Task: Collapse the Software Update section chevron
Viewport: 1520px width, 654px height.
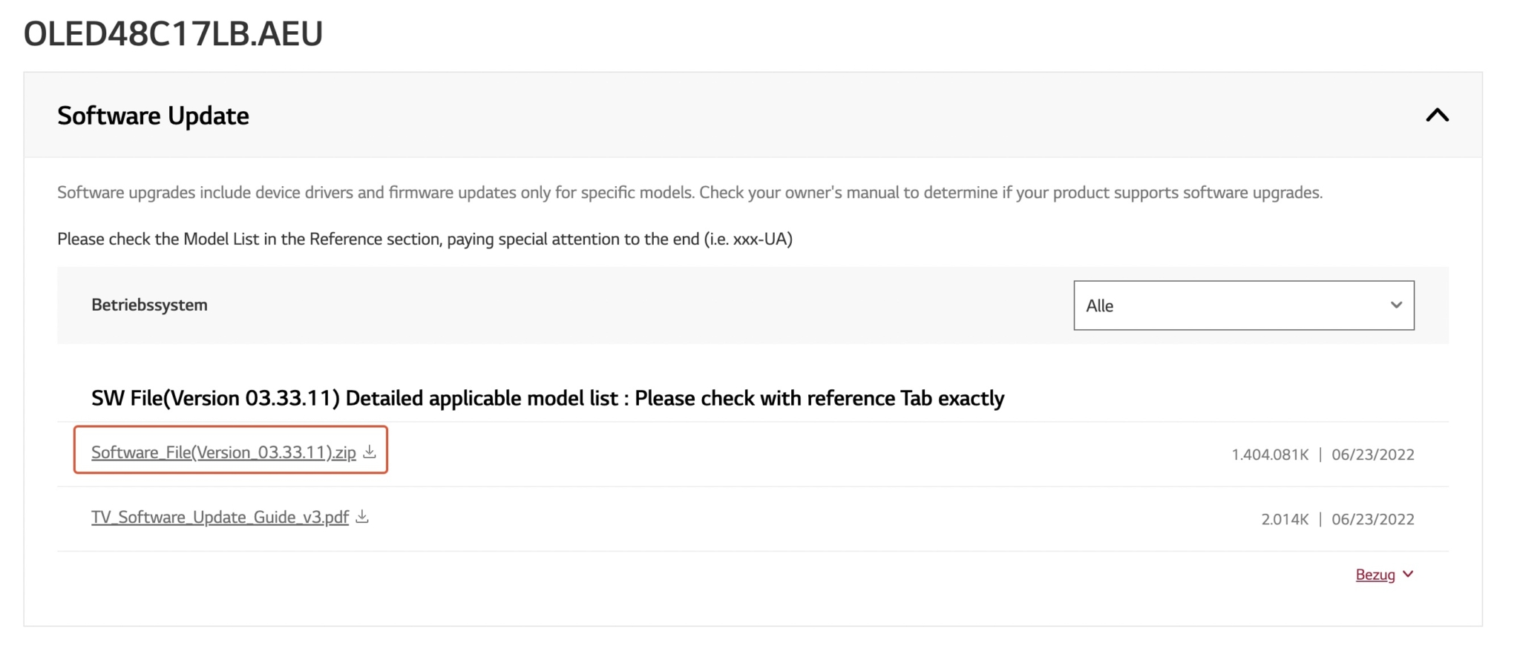Action: 1437,116
